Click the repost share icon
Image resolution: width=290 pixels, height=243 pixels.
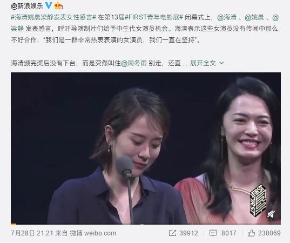coord(172,233)
